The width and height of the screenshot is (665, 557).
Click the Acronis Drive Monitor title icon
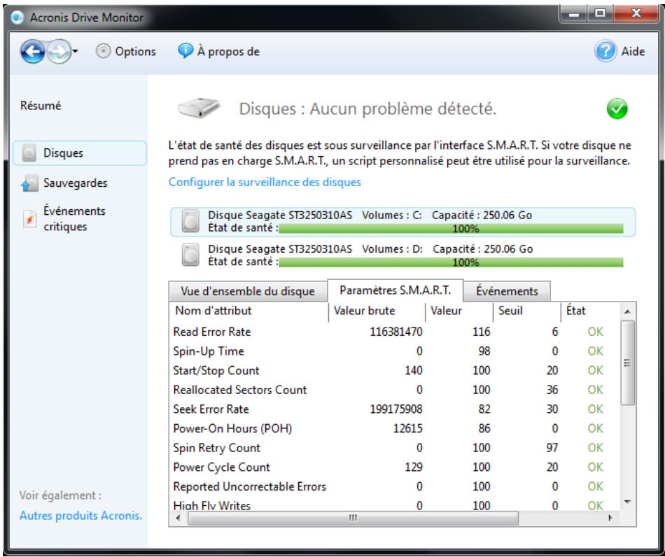click(17, 17)
